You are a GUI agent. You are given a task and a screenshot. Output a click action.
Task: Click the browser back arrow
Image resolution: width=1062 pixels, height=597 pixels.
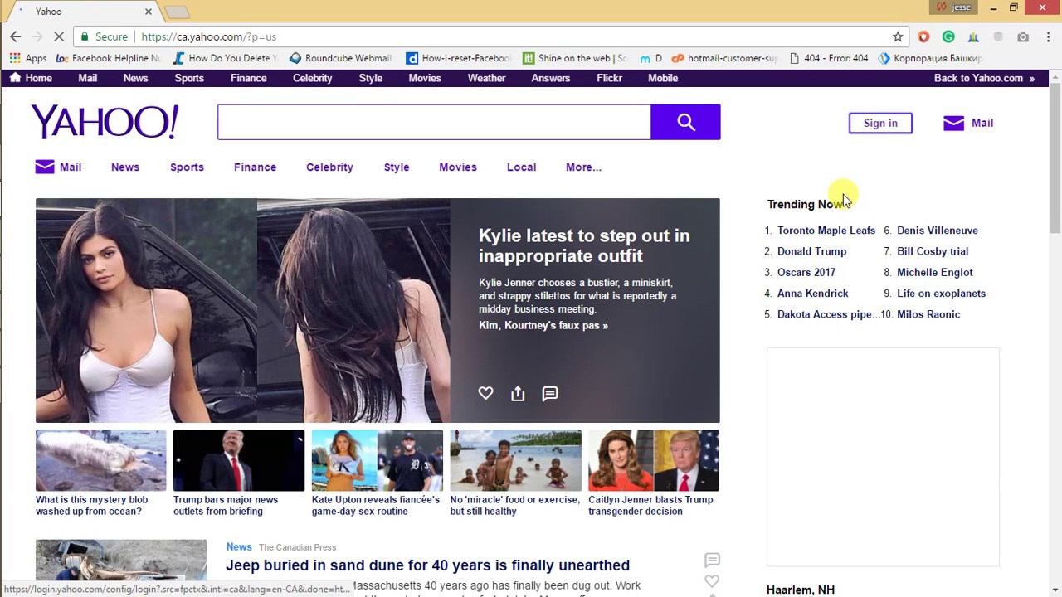[x=15, y=36]
